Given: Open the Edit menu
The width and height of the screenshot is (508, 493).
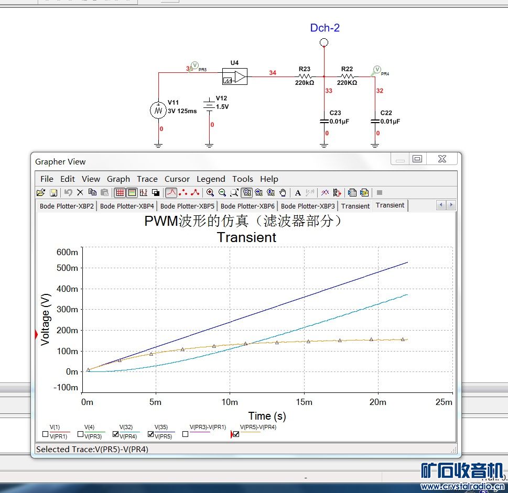Looking at the screenshot, I should click(x=68, y=179).
